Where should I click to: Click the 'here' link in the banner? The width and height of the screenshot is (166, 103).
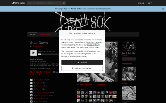point(108,9)
